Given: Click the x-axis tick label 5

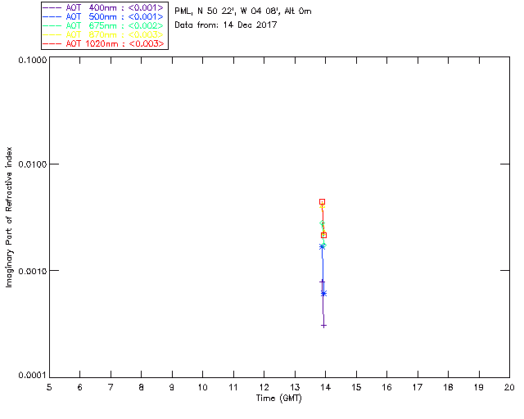Looking at the screenshot, I should pyautogui.click(x=49, y=388).
